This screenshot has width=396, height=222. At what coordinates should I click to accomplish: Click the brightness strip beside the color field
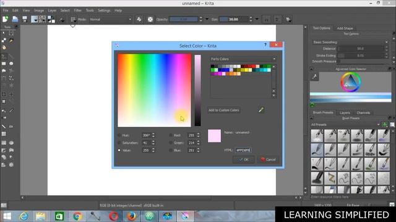point(198,90)
